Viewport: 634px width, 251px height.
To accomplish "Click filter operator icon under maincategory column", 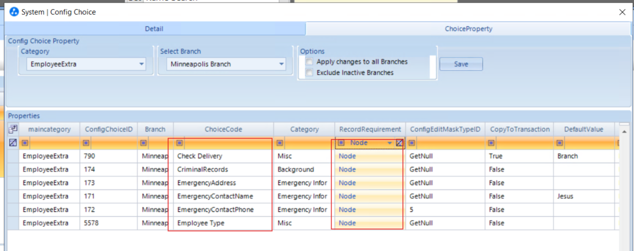I will coord(24,143).
